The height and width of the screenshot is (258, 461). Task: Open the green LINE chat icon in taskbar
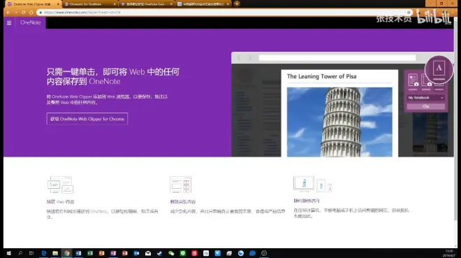183,253
